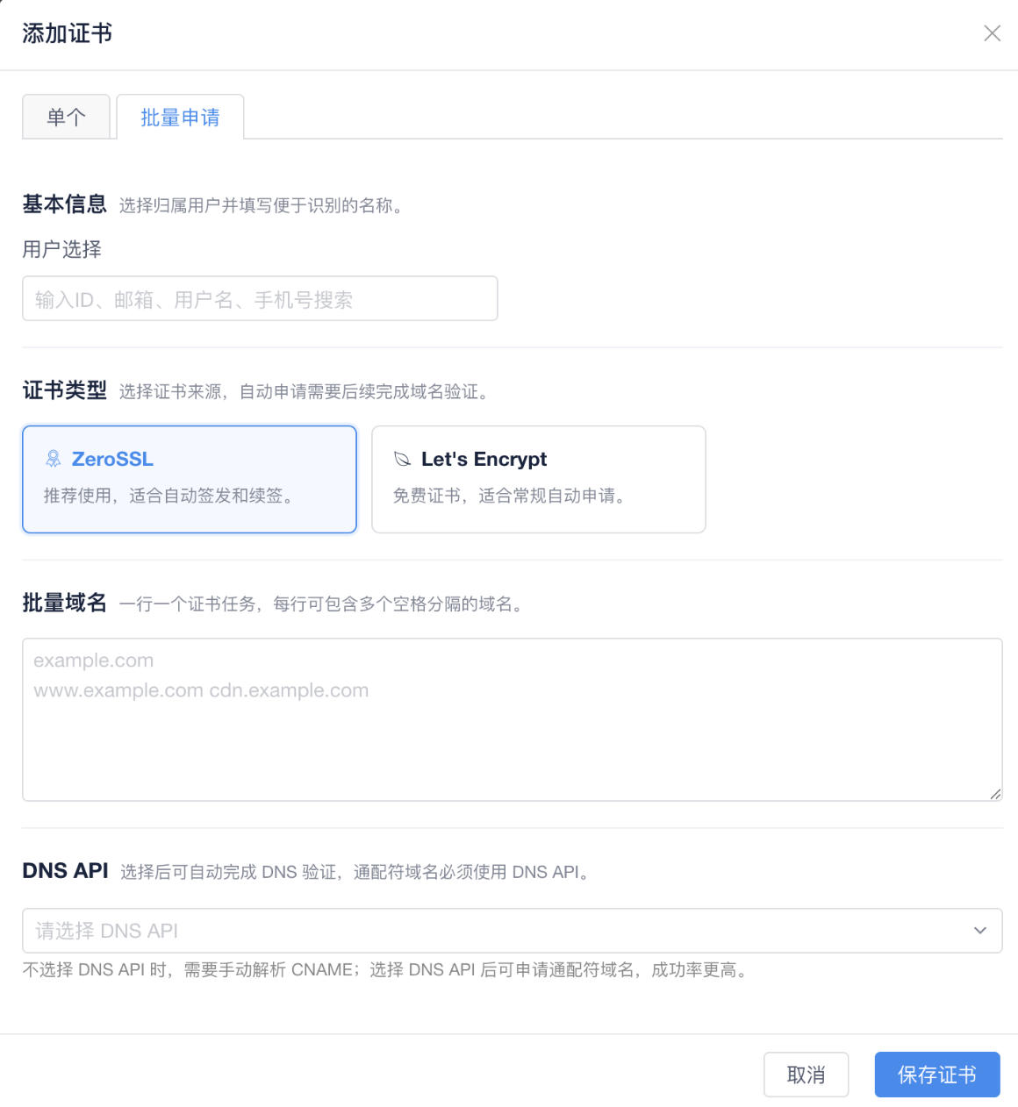Focus the 用户选择 search input field
1018x1107 pixels.
click(x=260, y=298)
